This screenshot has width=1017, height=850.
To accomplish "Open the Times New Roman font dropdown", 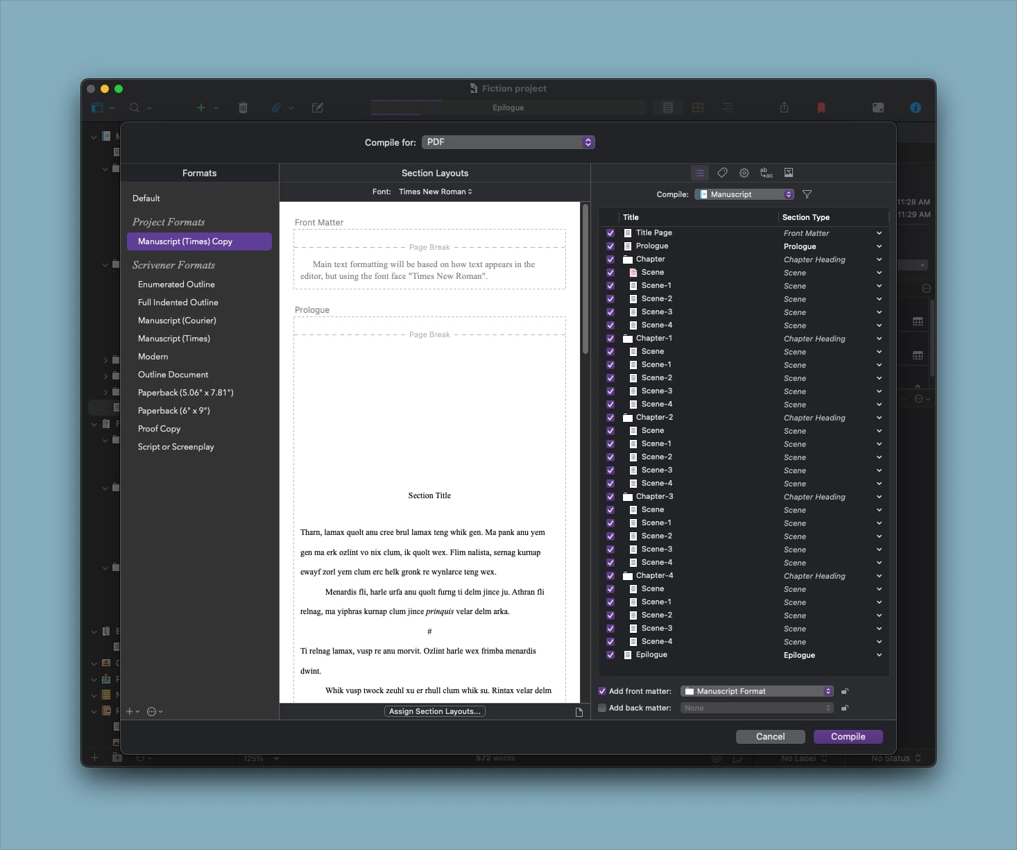I will 435,192.
